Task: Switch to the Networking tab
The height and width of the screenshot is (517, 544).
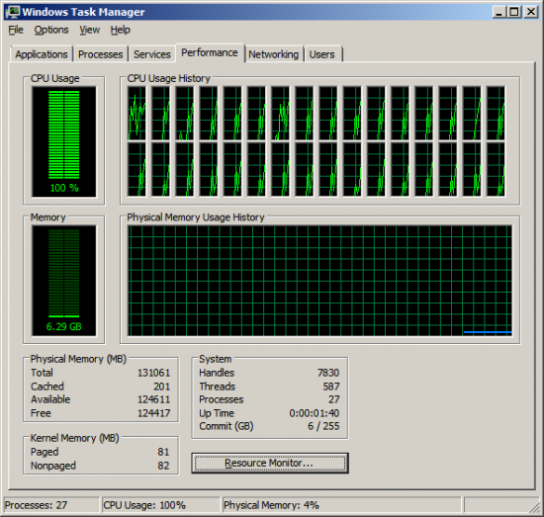Action: tap(273, 54)
